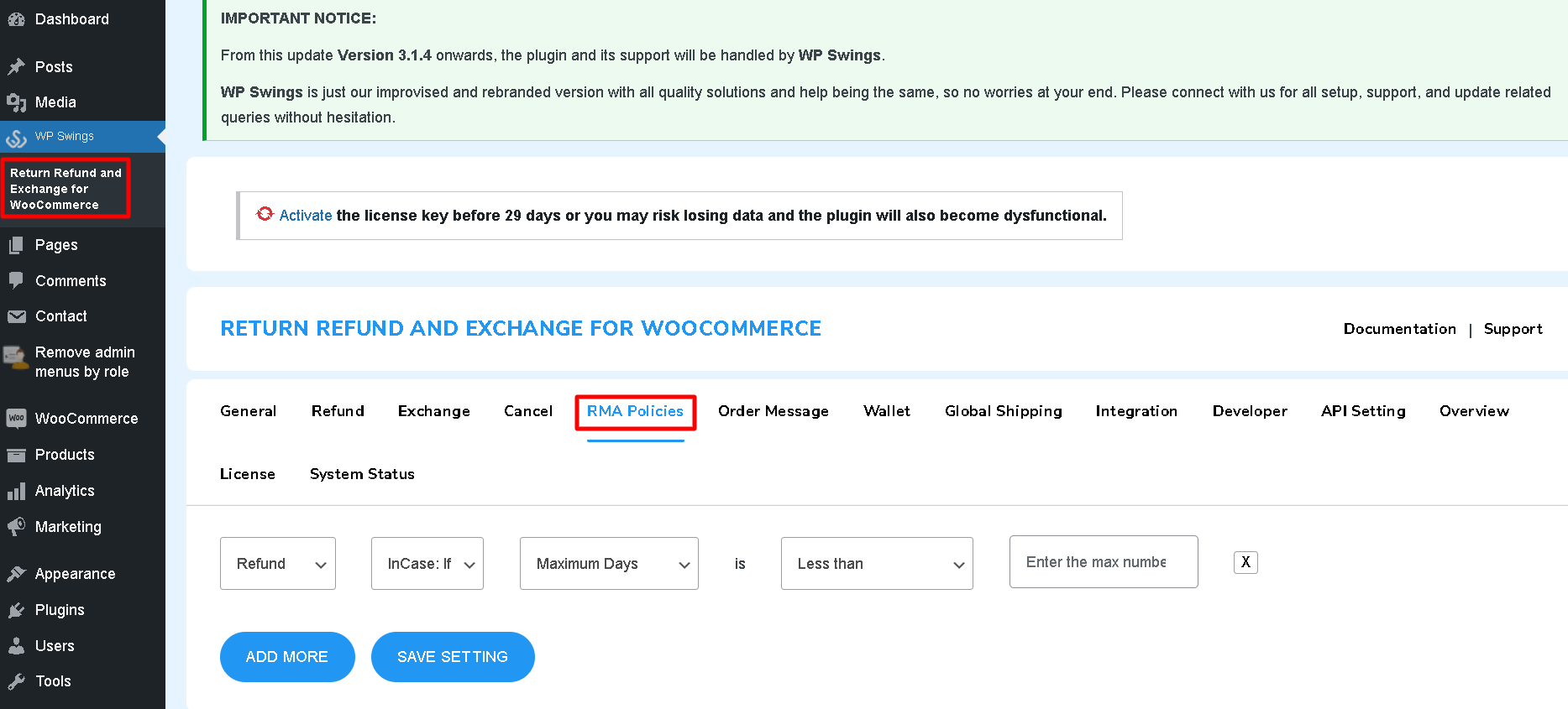Click the Users person icon
The height and width of the screenshot is (709, 1568).
coord(16,646)
